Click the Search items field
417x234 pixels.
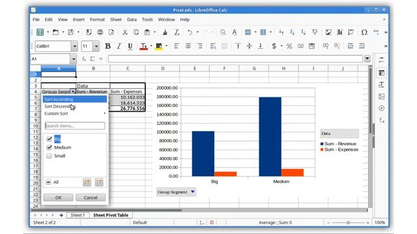pyautogui.click(x=75, y=125)
